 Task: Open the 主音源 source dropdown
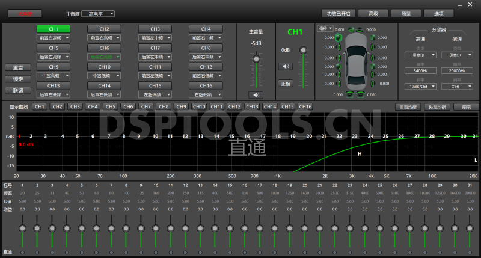click(x=98, y=14)
